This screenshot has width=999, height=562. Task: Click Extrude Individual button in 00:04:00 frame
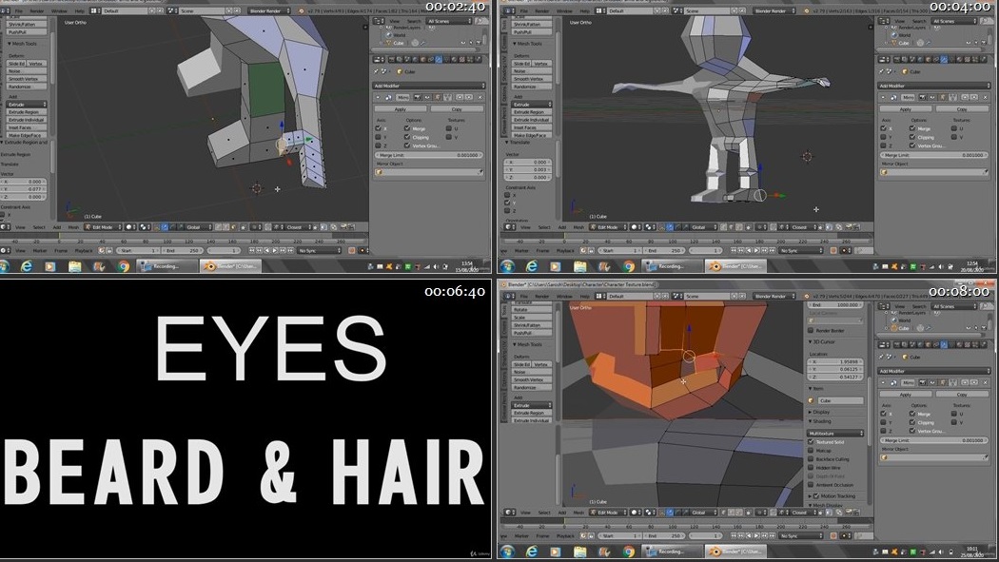pos(531,120)
